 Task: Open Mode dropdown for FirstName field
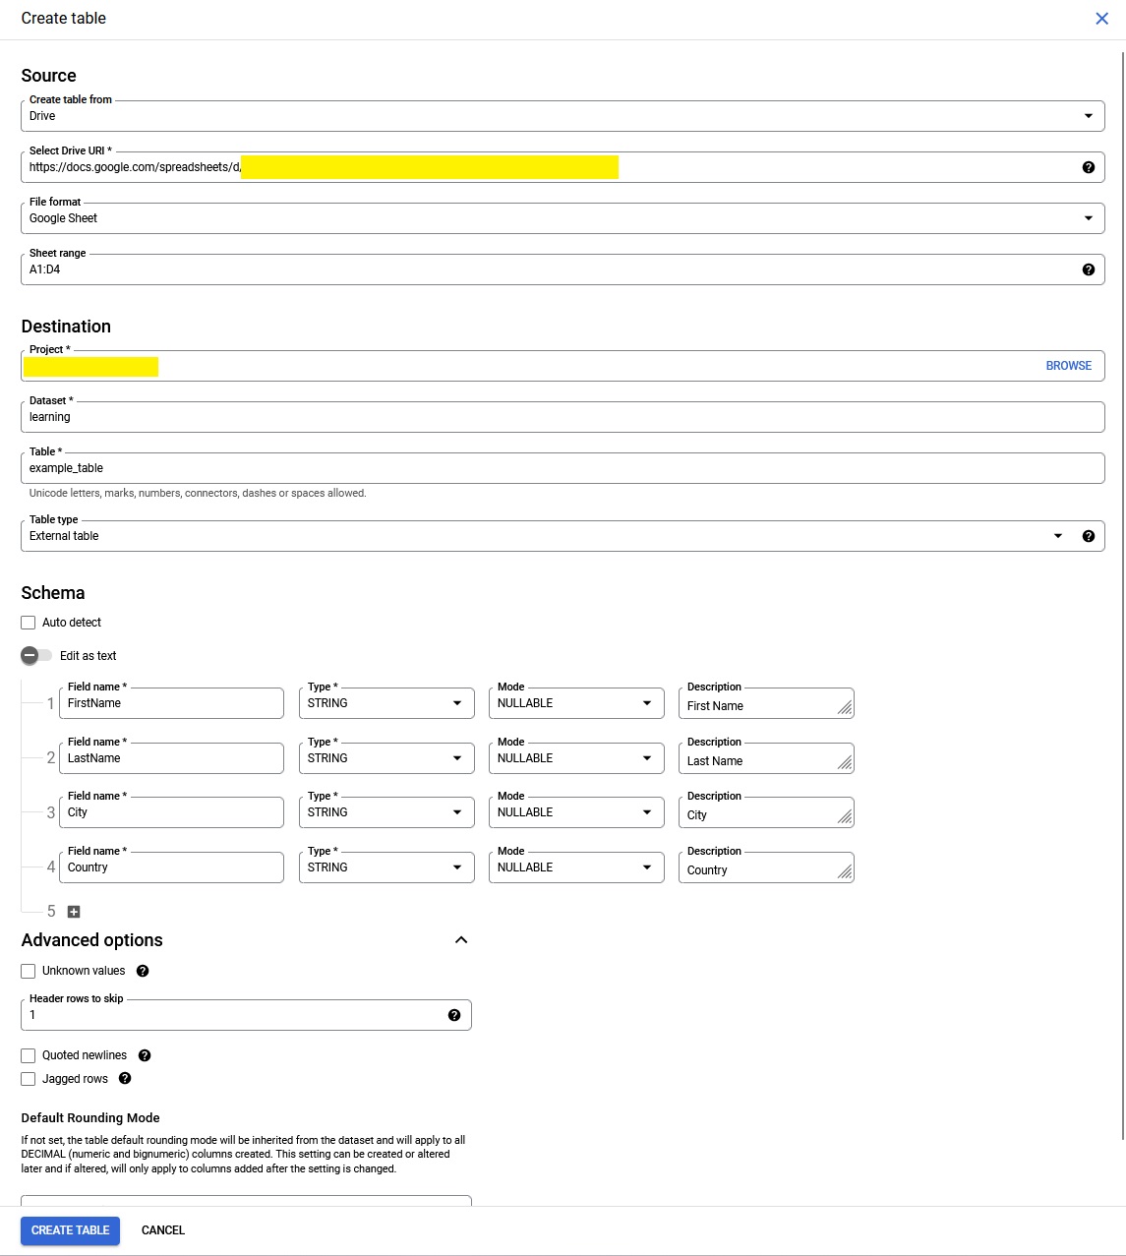pos(576,703)
